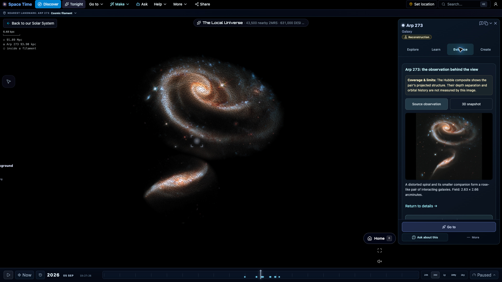Click the nearest landmark pin icon

point(4,13)
